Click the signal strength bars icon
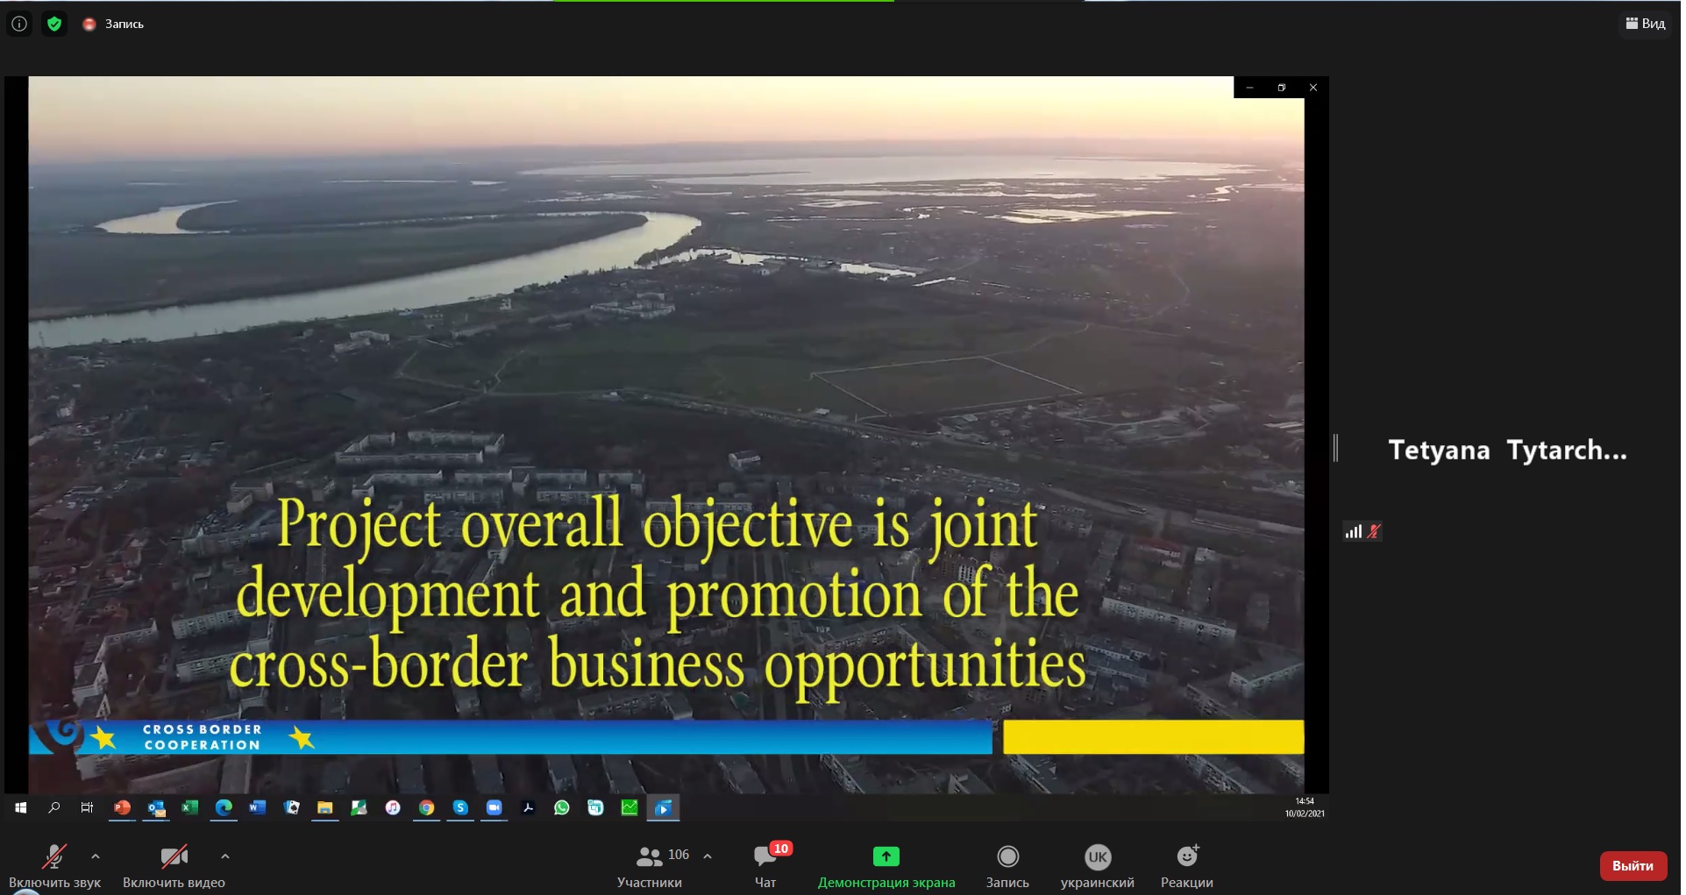 (x=1354, y=531)
